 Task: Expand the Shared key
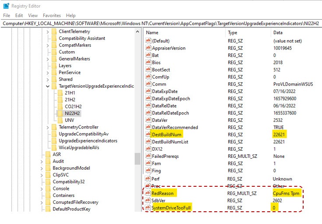coord(48,79)
